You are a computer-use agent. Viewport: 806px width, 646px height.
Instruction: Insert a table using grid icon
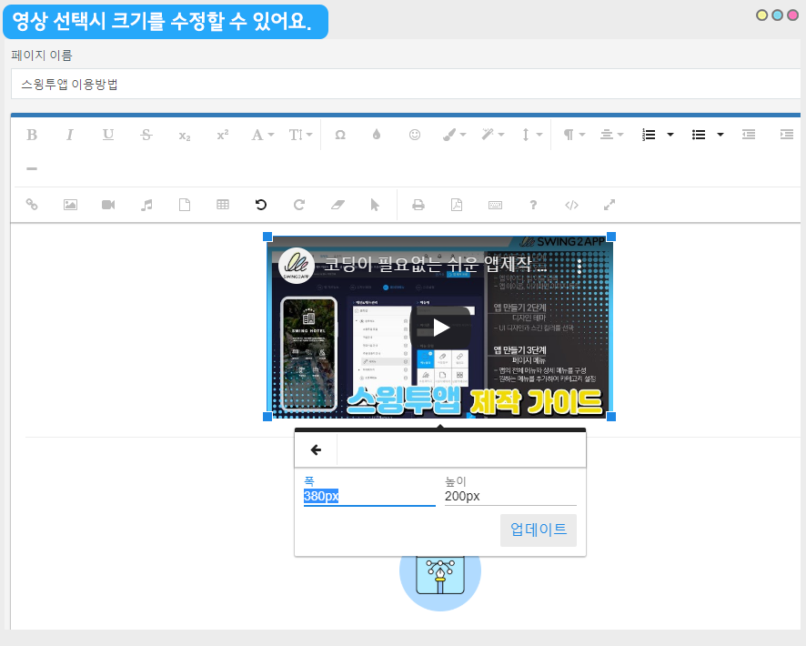223,205
